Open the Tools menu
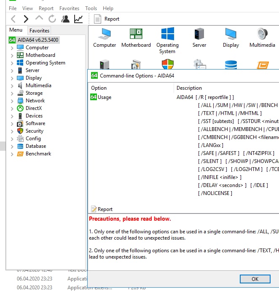The width and height of the screenshot is (279, 291). [x=91, y=8]
